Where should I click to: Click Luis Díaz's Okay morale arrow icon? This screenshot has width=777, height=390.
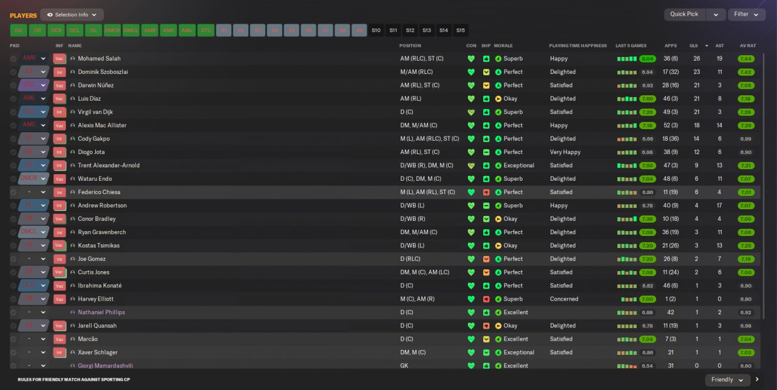(498, 99)
